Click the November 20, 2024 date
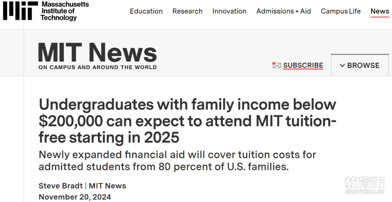 75,197
